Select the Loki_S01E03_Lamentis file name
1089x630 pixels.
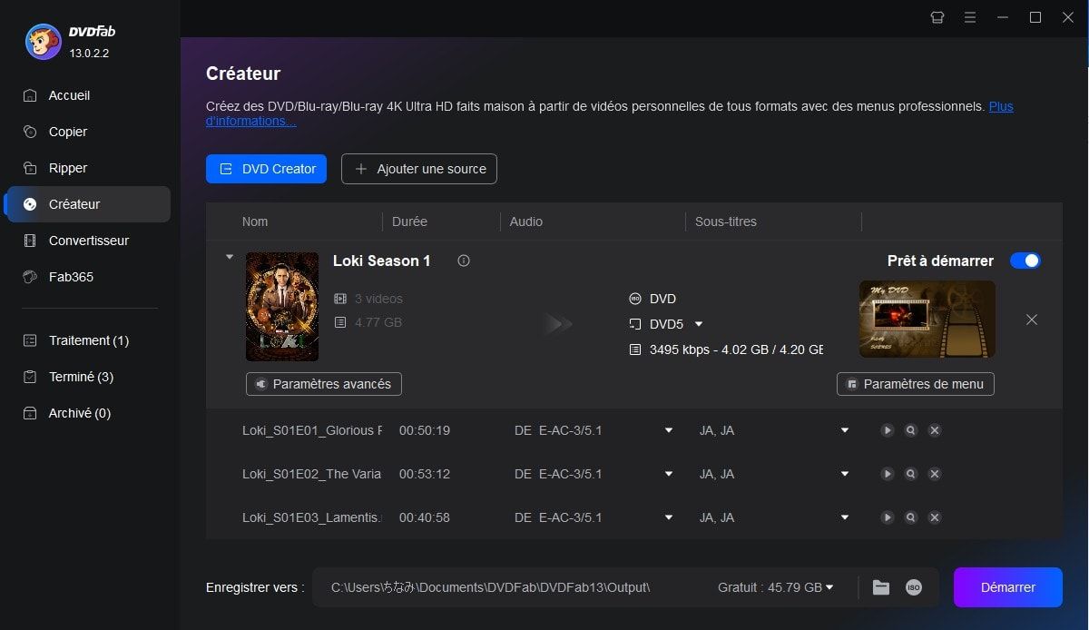pos(312,517)
